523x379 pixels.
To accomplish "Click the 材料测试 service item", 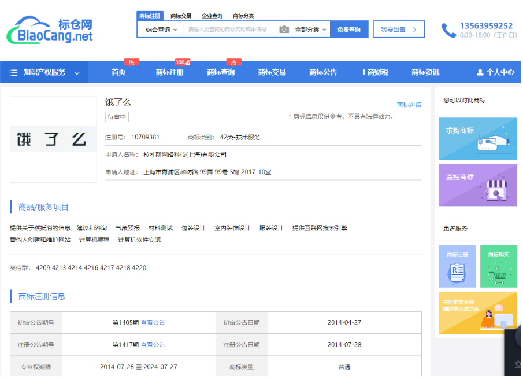I will tap(161, 228).
